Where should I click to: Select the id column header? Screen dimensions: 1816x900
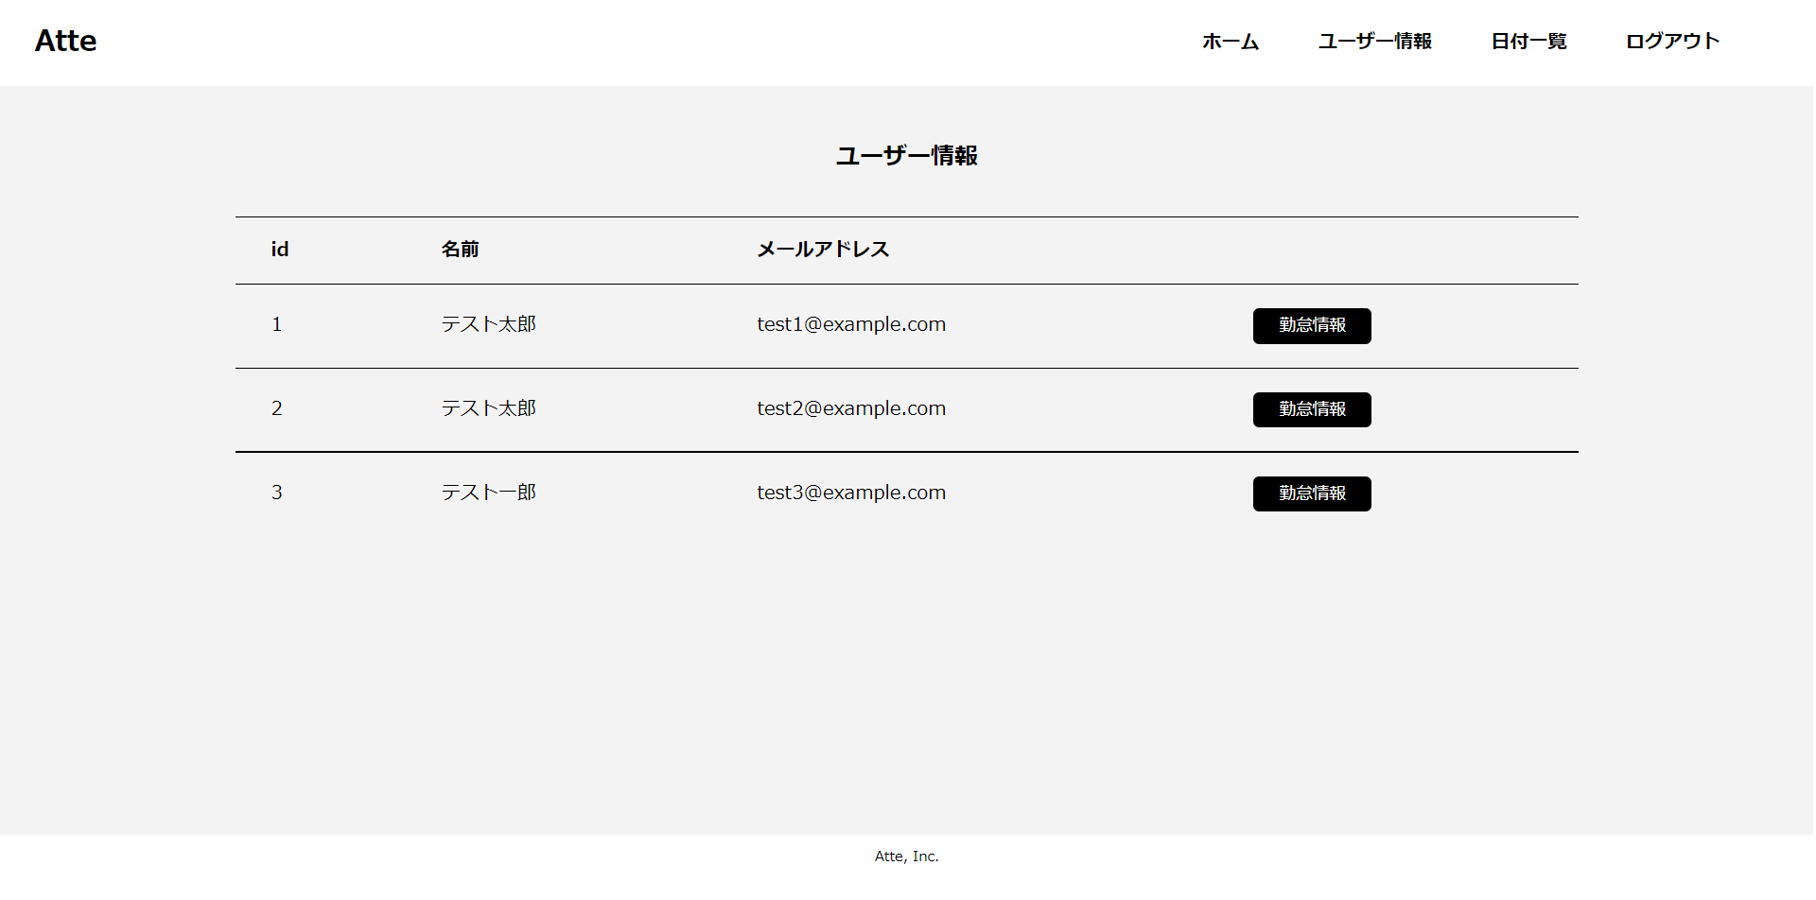[279, 250]
